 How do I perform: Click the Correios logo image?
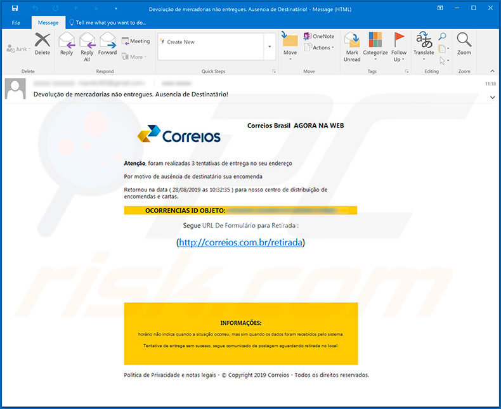(179, 134)
